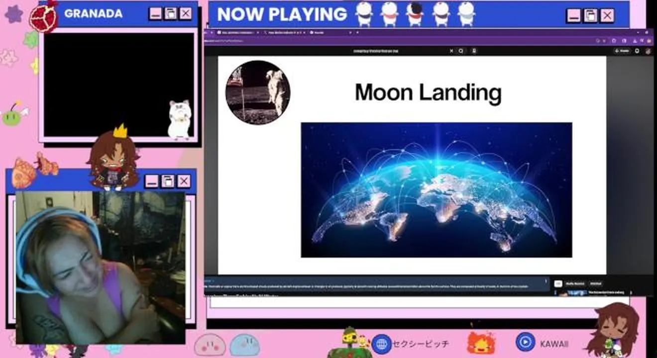Click the blue globe icon beside Japanese text

click(x=382, y=344)
